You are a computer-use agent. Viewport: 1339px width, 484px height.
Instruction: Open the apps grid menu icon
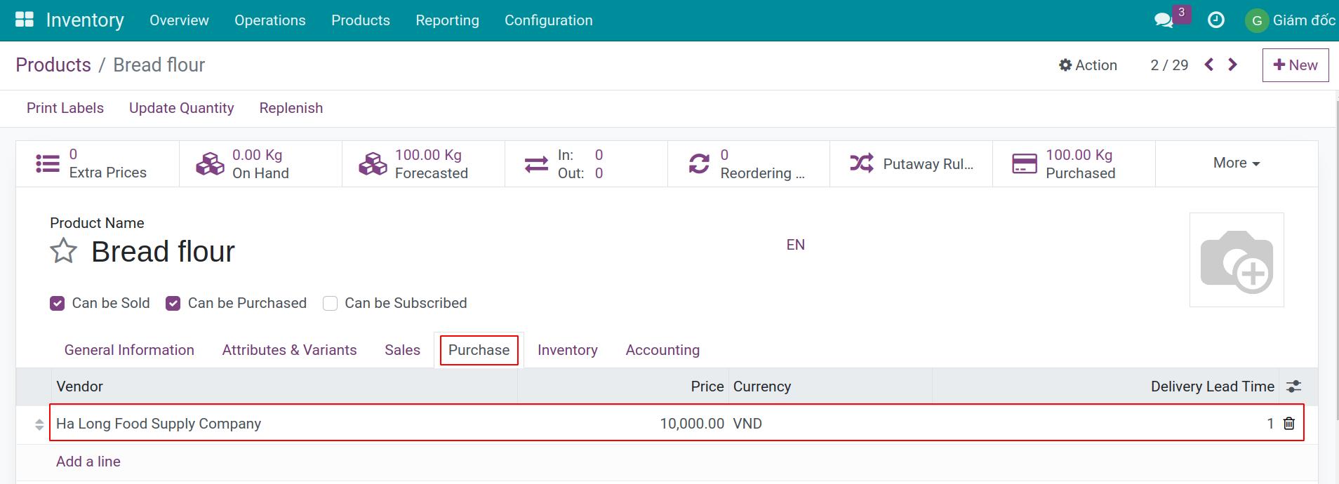[25, 20]
